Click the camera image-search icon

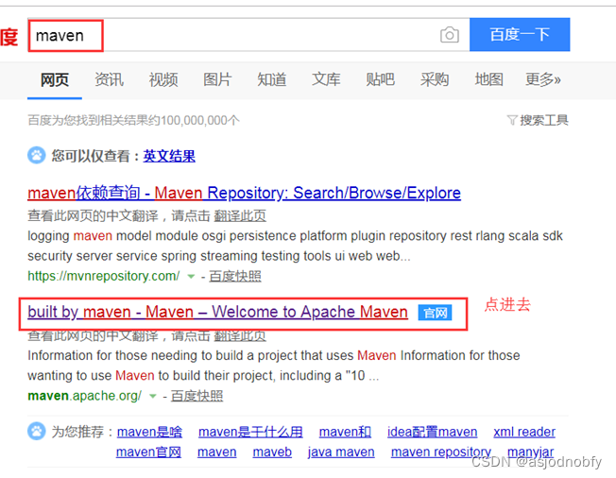[450, 35]
